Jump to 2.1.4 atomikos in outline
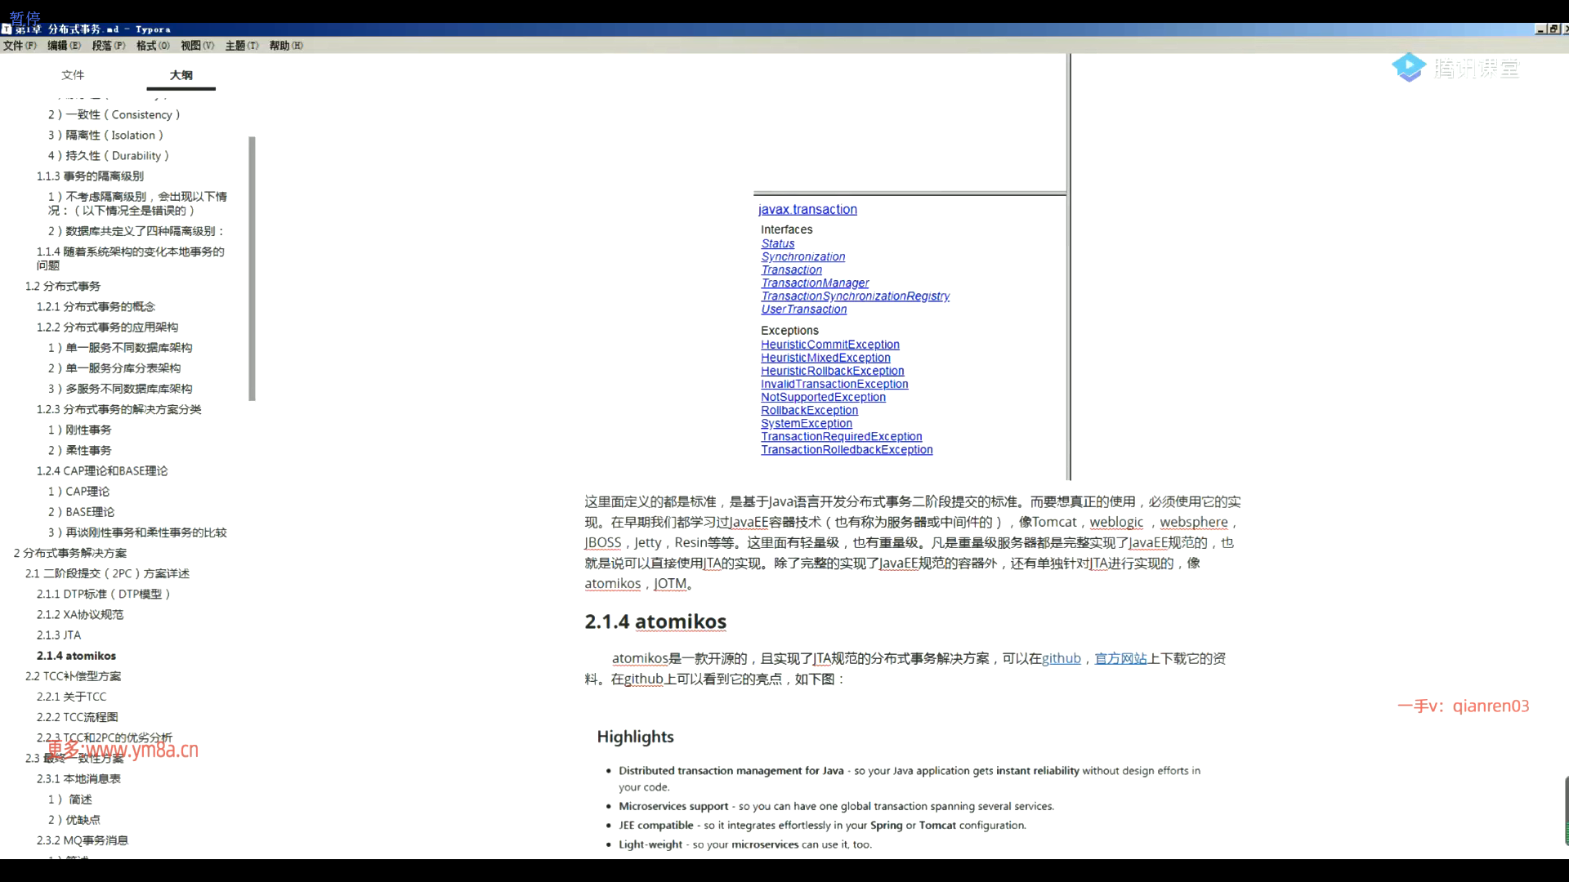The height and width of the screenshot is (882, 1569). [x=76, y=656]
